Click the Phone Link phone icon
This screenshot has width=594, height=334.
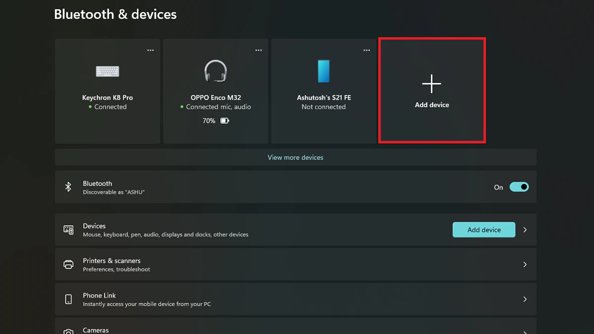tap(68, 299)
